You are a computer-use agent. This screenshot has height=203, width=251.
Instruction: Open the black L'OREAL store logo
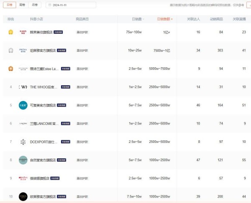point(23,197)
